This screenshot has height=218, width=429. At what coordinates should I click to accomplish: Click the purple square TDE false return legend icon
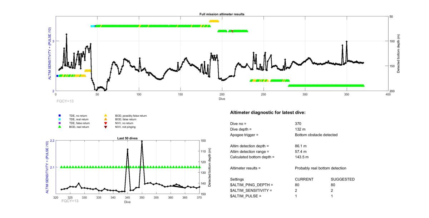60,123
